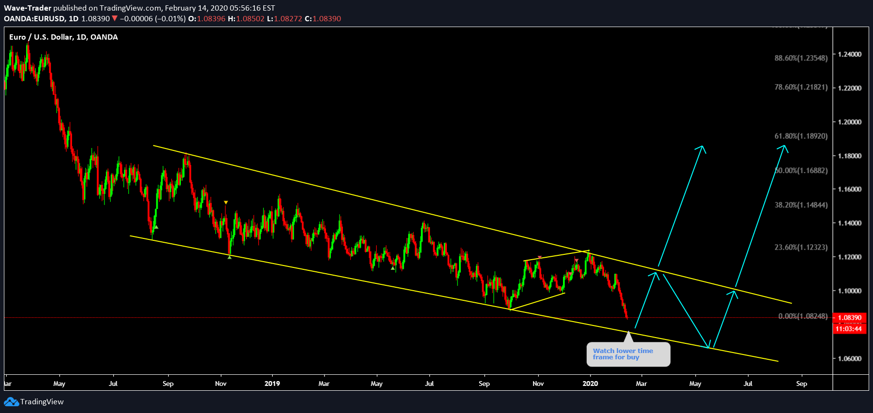Click the orange down marker near Nov 2018

click(x=226, y=203)
